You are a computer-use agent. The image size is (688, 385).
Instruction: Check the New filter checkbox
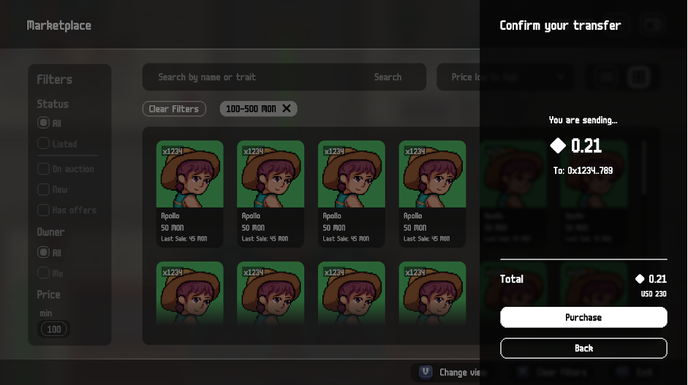coord(44,189)
